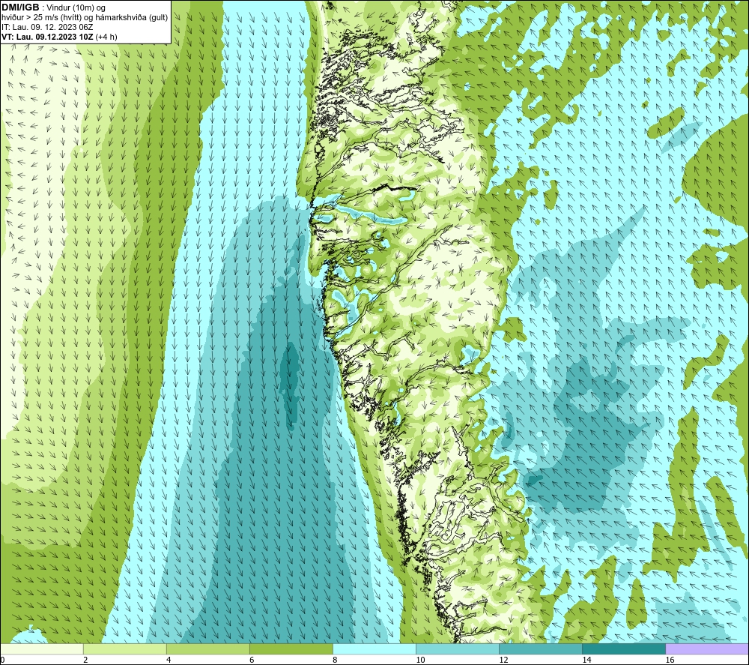Click the legend scale label '6'
This screenshot has width=749, height=665.
[x=251, y=660]
